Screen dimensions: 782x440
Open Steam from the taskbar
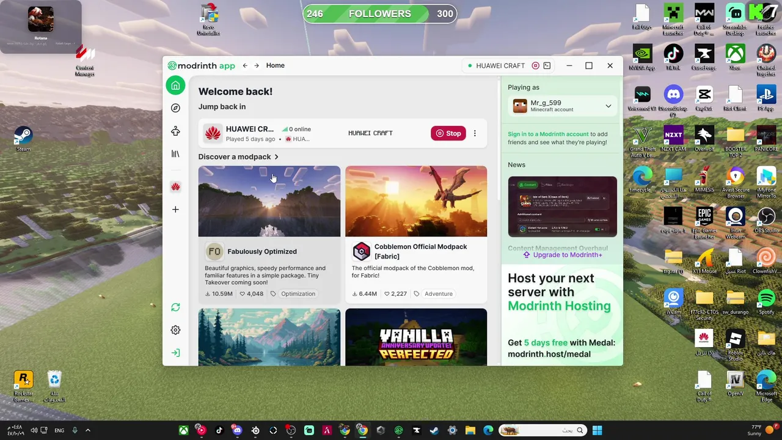point(434,430)
